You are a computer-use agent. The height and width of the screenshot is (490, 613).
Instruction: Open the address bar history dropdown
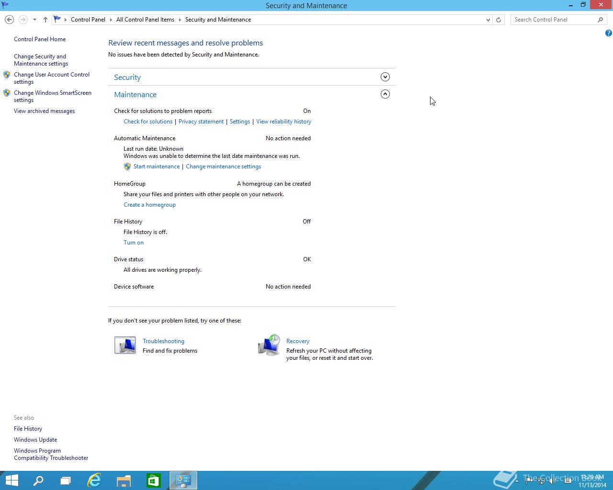pyautogui.click(x=488, y=20)
